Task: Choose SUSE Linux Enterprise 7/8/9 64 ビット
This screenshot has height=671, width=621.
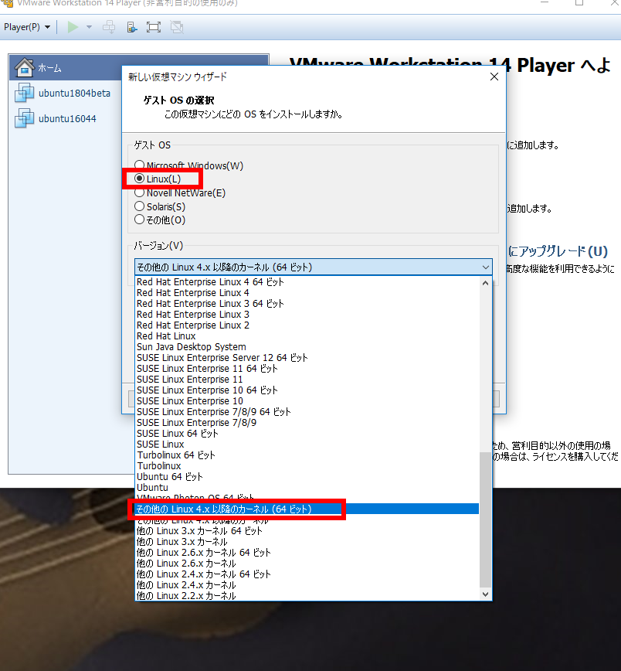Action: coord(307,412)
